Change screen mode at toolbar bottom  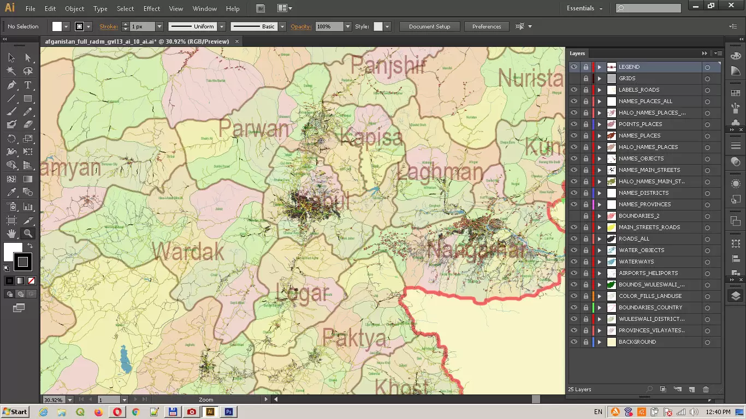click(x=19, y=308)
